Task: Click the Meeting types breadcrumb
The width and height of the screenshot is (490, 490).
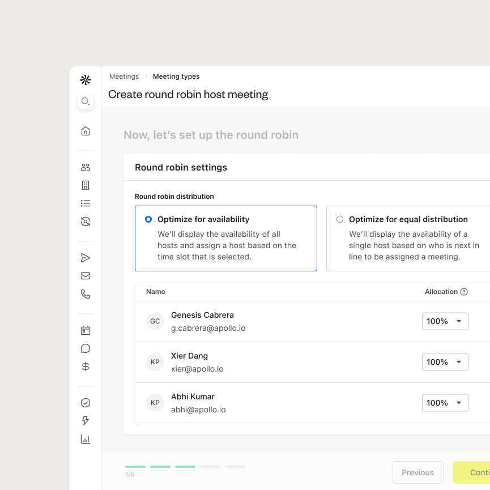Action: point(176,76)
